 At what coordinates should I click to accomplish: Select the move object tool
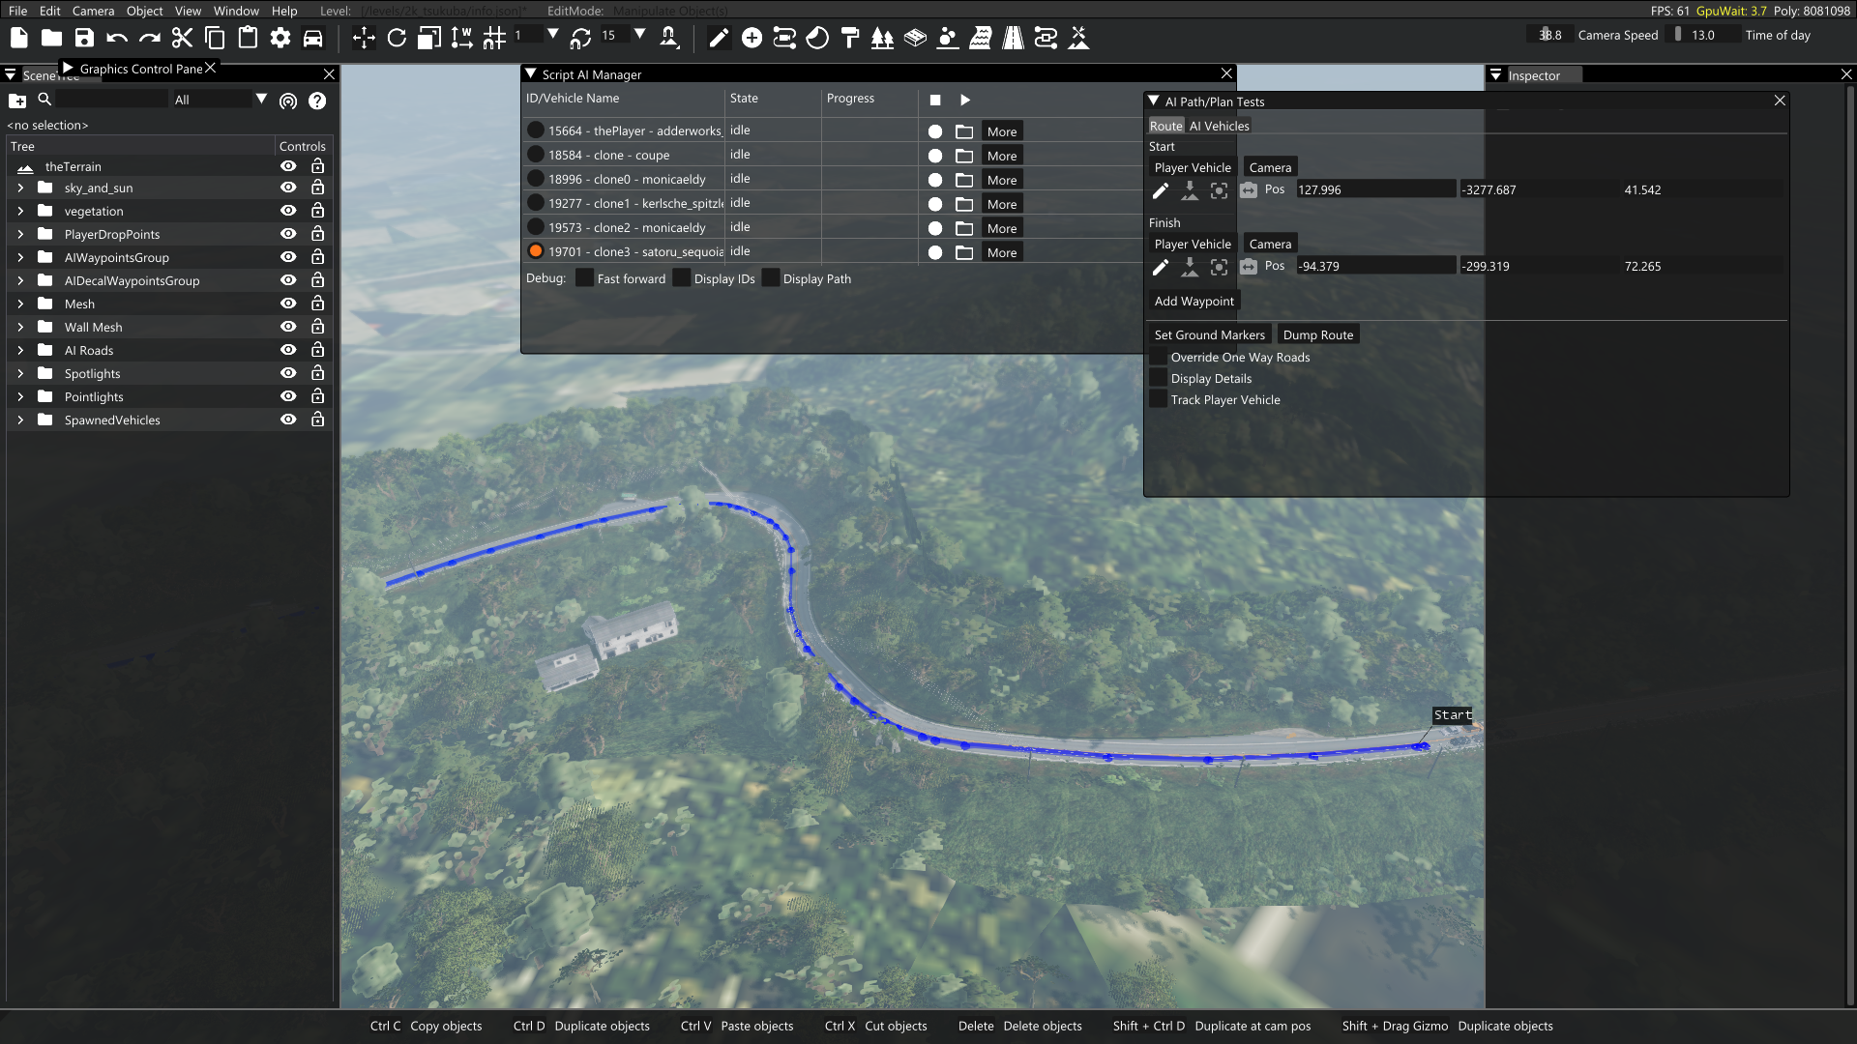click(364, 38)
